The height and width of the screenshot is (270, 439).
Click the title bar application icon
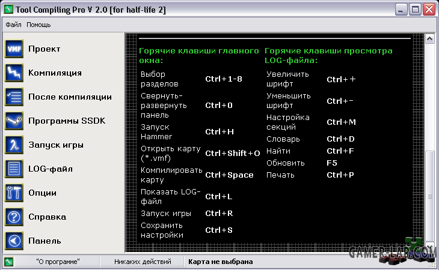pos(8,9)
